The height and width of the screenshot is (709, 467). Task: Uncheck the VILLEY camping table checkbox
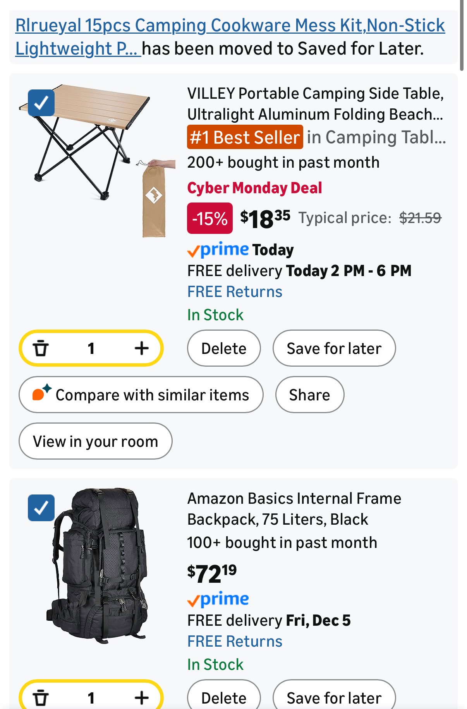41,103
